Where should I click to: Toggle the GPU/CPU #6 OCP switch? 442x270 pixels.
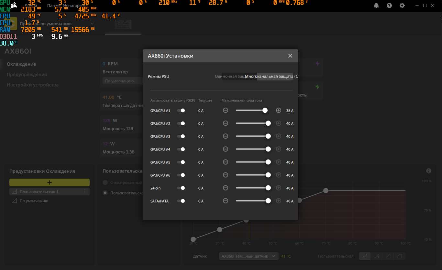(x=181, y=175)
